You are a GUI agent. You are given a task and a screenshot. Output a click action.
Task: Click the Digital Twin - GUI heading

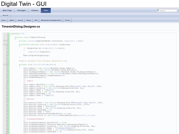click(24, 4)
